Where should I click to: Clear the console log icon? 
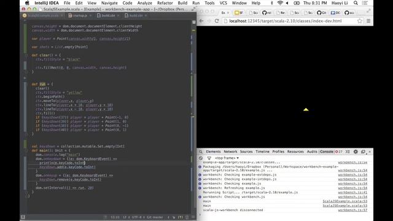click(x=201, y=158)
